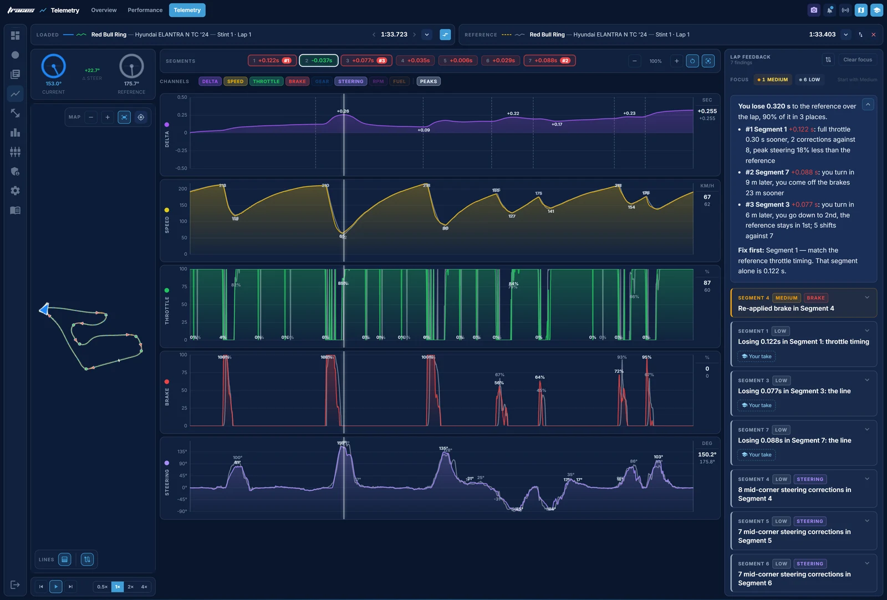
Task: Open the notifications bell icon
Action: tap(830, 10)
